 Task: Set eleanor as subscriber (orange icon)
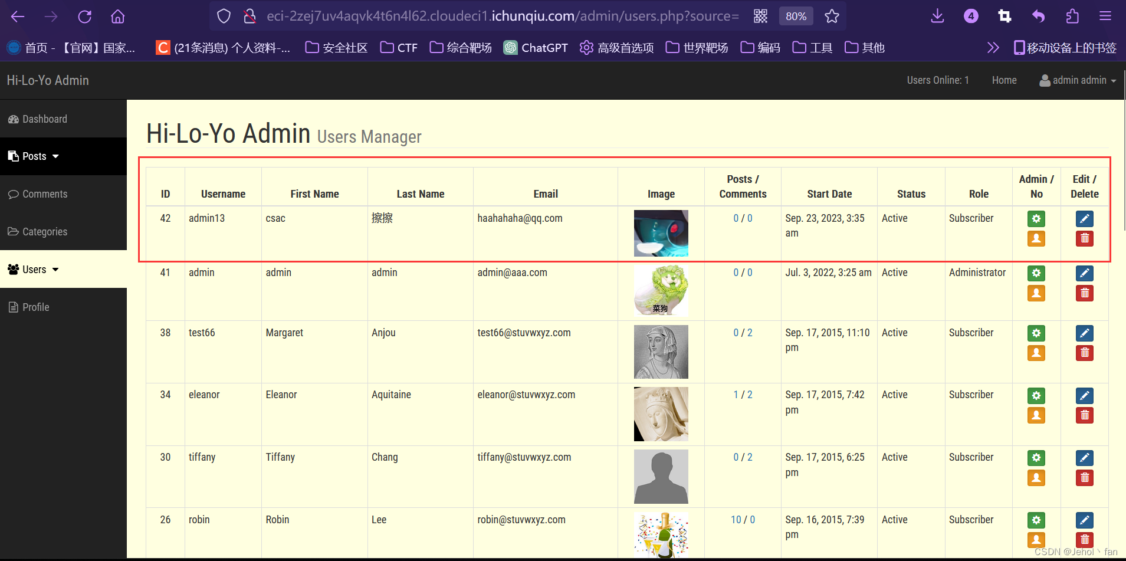(1036, 415)
